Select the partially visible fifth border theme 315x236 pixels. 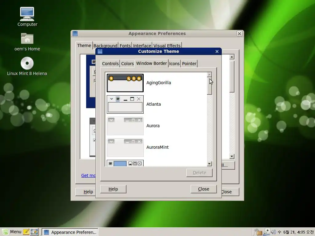(125, 163)
